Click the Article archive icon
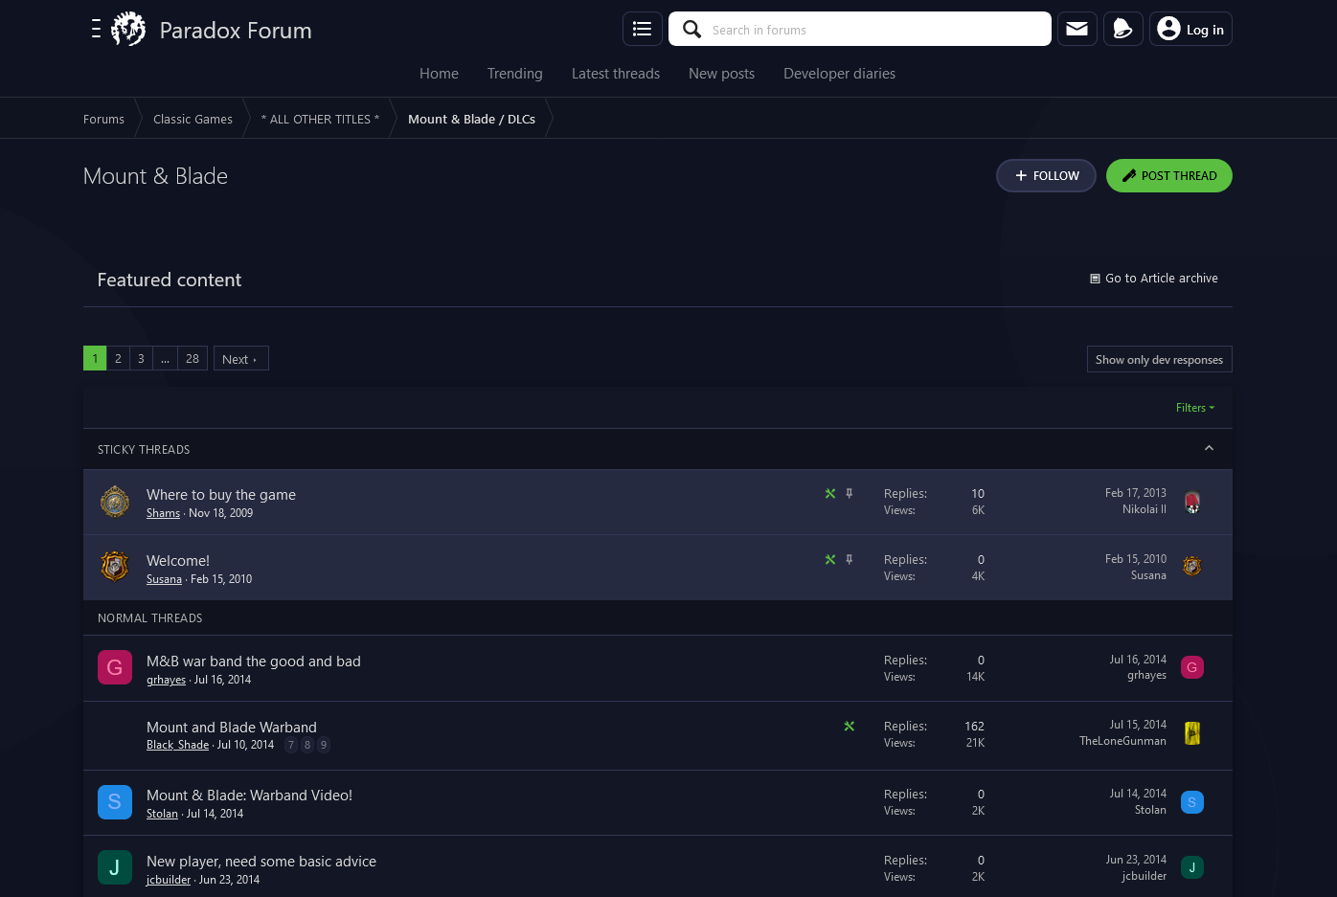This screenshot has width=1337, height=897. point(1095,279)
